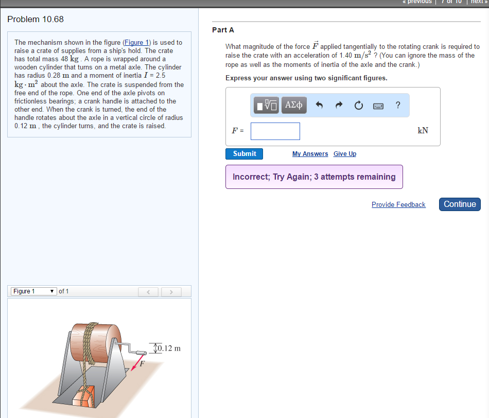Click the undo arrow in answer toolbar

point(319,105)
